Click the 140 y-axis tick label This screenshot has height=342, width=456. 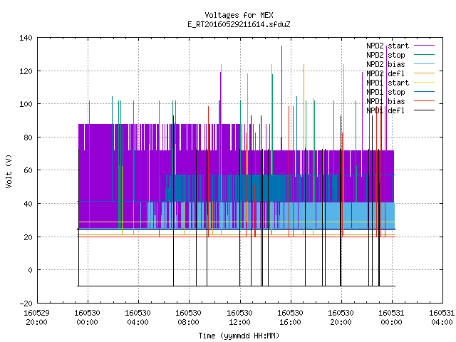(x=26, y=38)
